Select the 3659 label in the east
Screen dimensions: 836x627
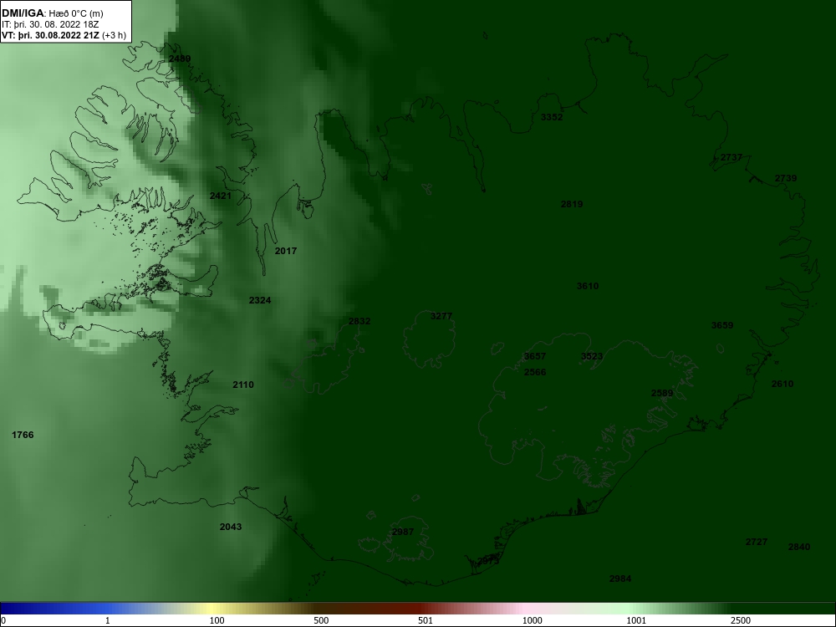(722, 324)
